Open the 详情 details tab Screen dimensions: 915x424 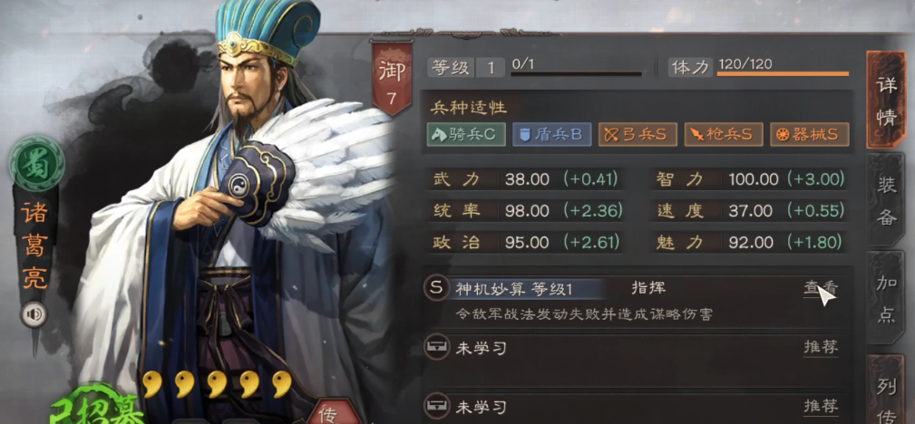click(x=886, y=101)
